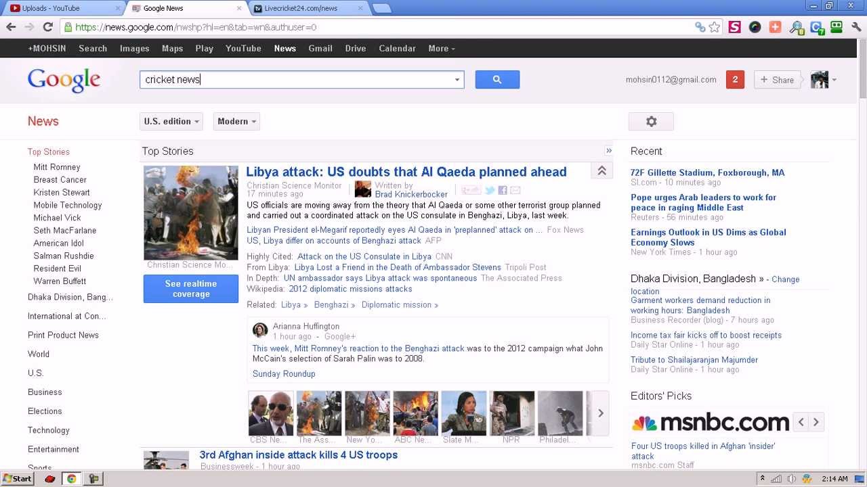
Task: Go to next Editors' Pick
Action: [x=816, y=422]
